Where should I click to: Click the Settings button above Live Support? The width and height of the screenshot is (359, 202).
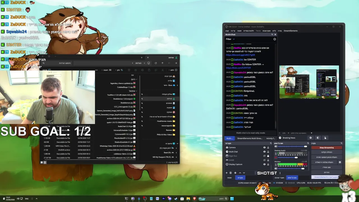pyautogui.click(x=327, y=172)
